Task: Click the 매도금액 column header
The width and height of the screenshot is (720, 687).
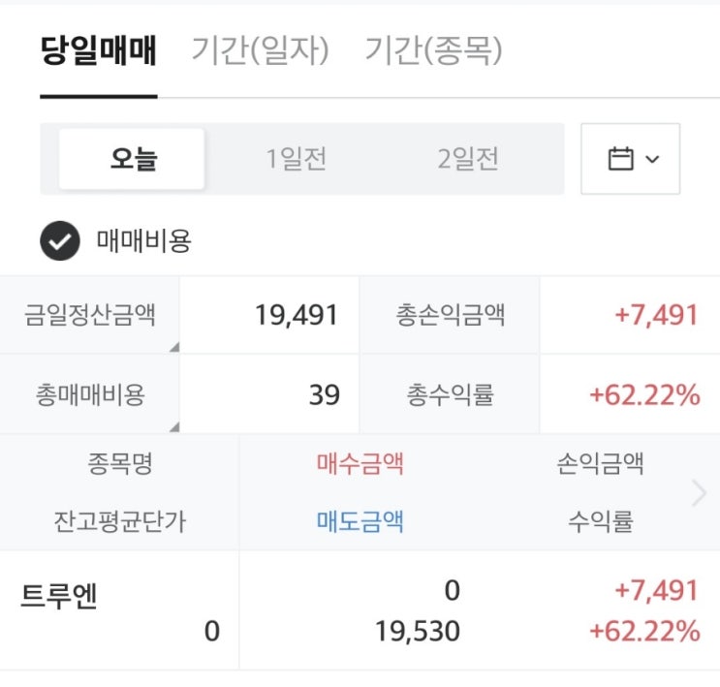Action: pyautogui.click(x=360, y=522)
